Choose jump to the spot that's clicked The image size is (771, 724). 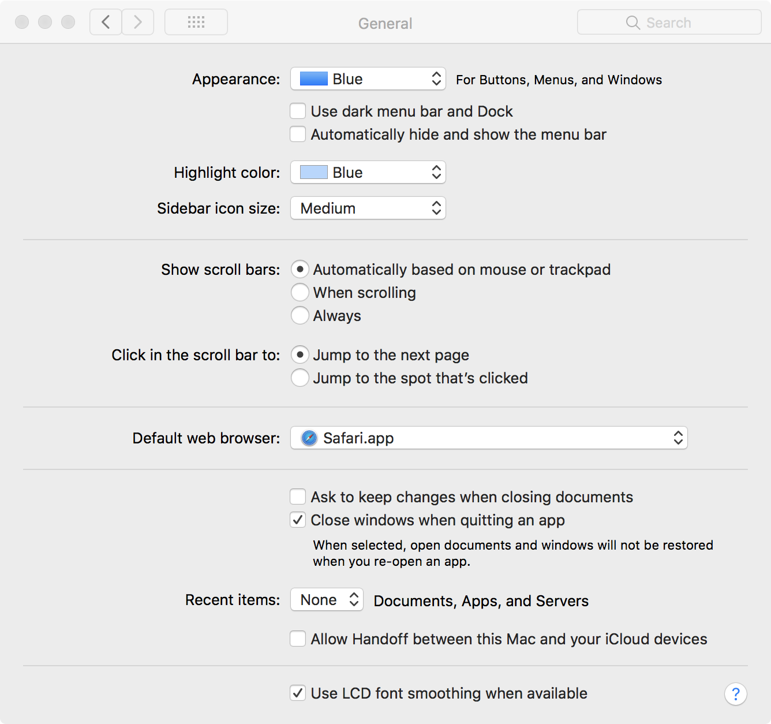point(300,378)
